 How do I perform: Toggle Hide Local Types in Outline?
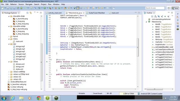point(168,17)
